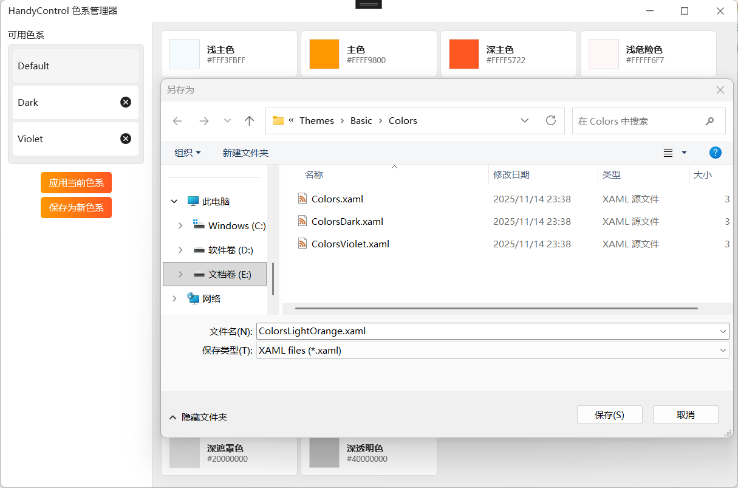Click the ColorsViolet.xaml file icon
The width and height of the screenshot is (738, 488).
pyautogui.click(x=302, y=244)
